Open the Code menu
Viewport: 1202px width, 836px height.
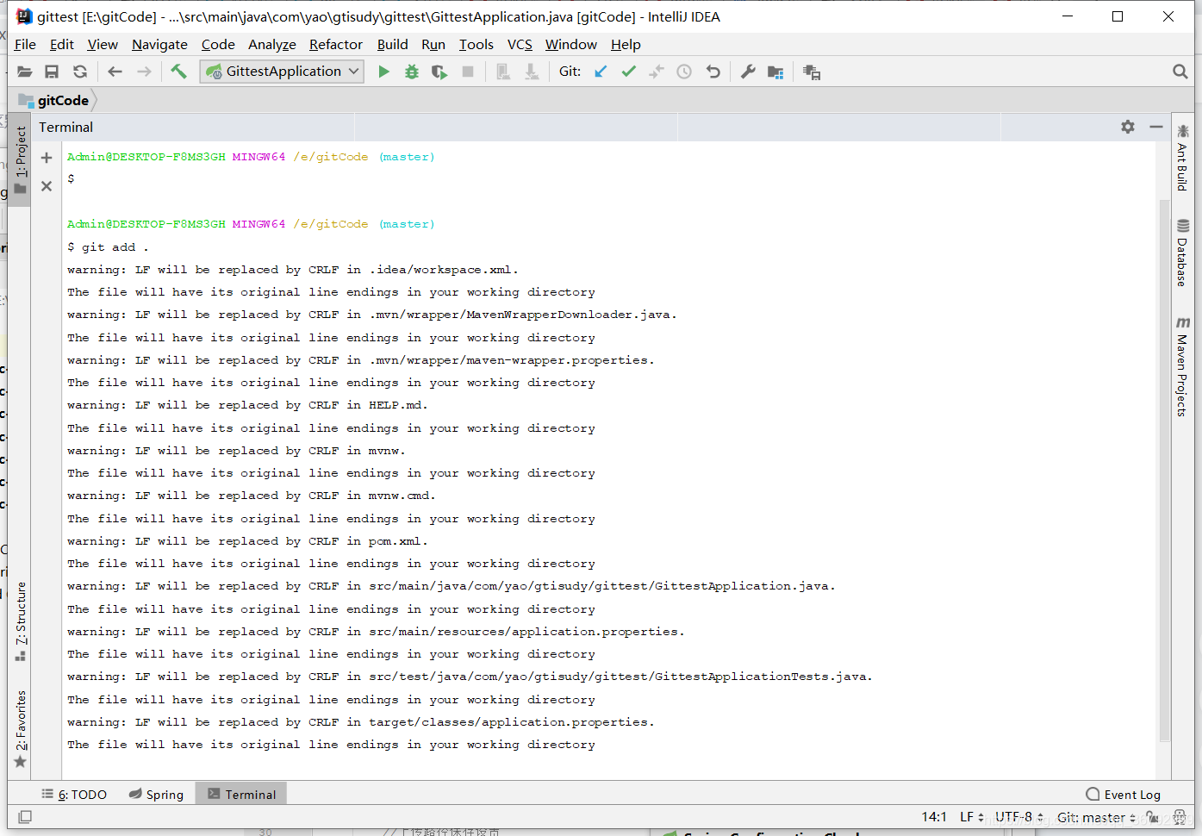pyautogui.click(x=218, y=45)
